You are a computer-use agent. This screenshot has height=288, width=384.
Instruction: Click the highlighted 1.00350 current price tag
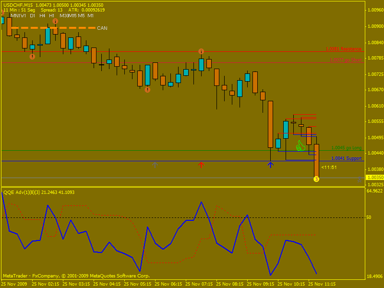tap(375, 178)
